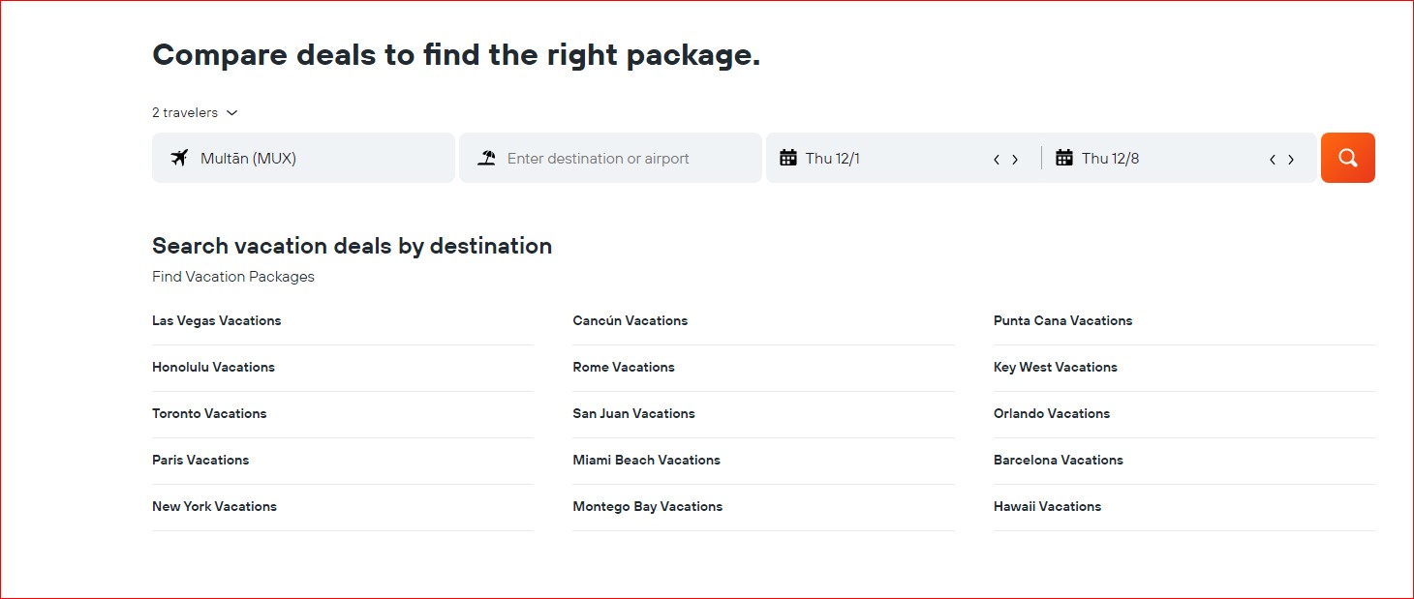This screenshot has height=599, width=1414.
Task: Click the palm tree destination icon
Action: tap(486, 158)
